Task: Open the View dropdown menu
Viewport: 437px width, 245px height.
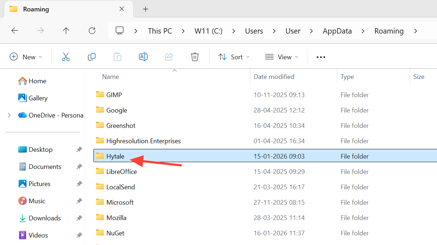Action: pos(282,57)
